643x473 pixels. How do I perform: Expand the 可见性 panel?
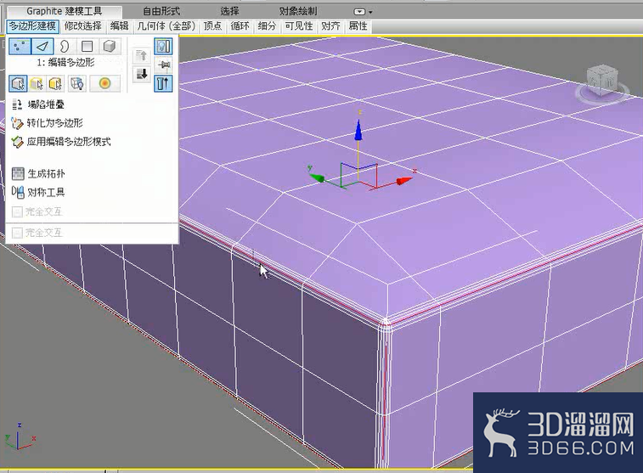[298, 26]
